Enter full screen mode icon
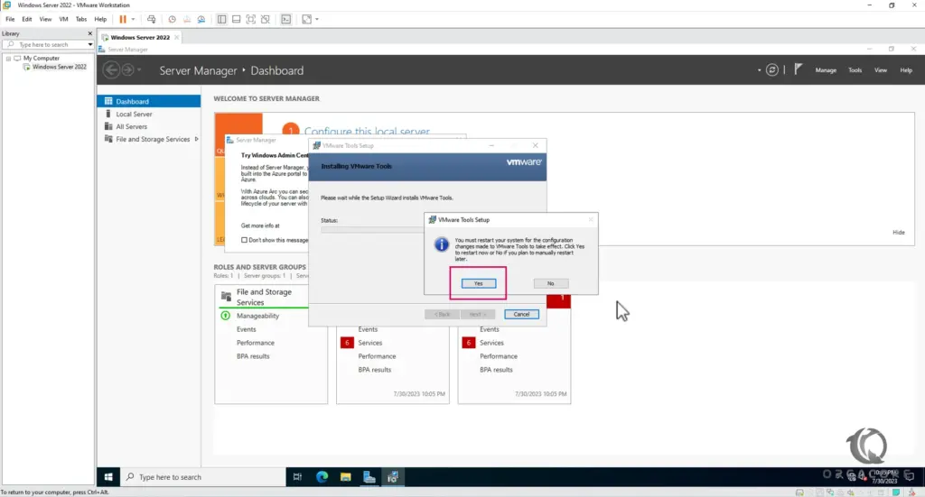Screen dimensions: 925x497 (251, 20)
